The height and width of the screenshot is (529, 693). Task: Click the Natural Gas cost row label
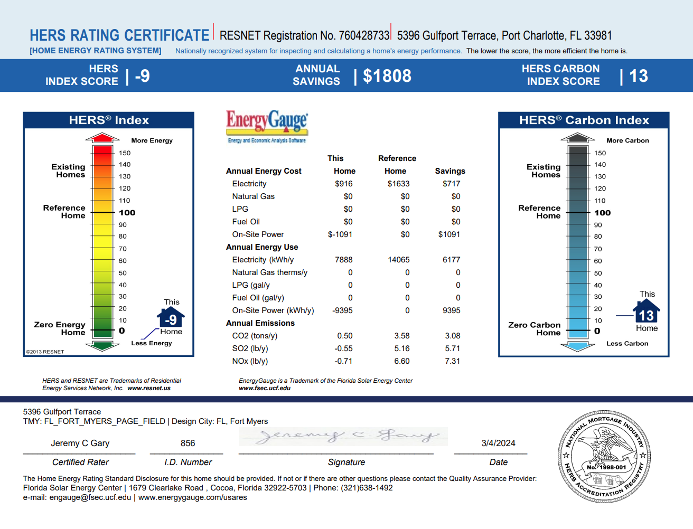pyautogui.click(x=254, y=196)
